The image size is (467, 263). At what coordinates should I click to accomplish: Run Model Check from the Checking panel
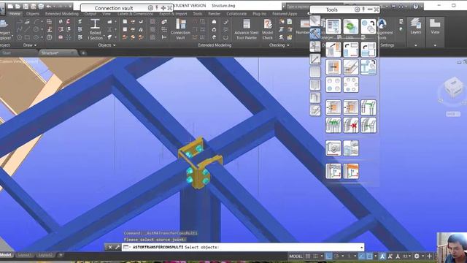[268, 29]
